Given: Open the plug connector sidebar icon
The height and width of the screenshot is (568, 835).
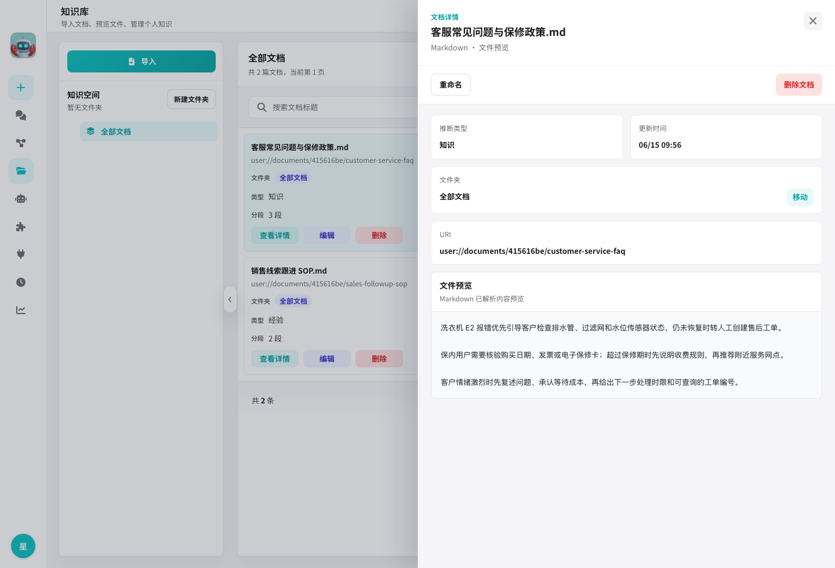Looking at the screenshot, I should 21,254.
